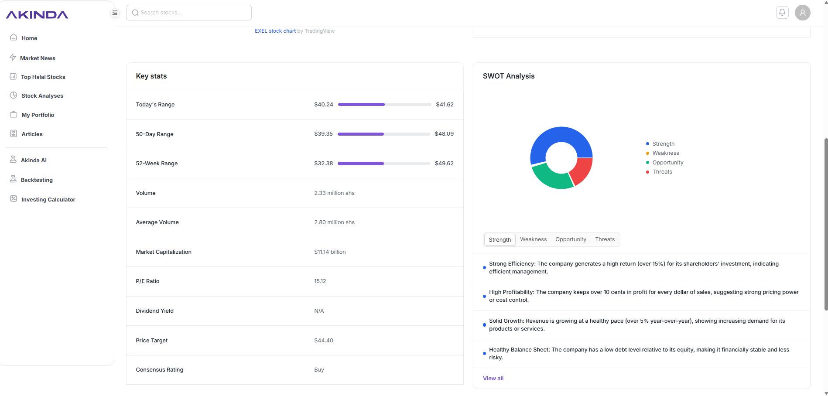Click the Backtesting icon
The width and height of the screenshot is (828, 396).
13,179
